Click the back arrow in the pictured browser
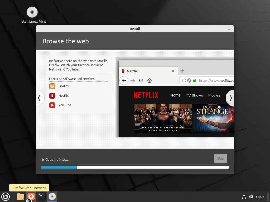The width and height of the screenshot is (270, 202). (x=124, y=80)
